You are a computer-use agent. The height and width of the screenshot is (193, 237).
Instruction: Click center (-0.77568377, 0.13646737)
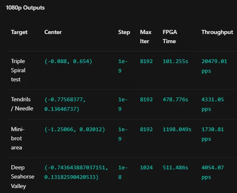pos(65,104)
